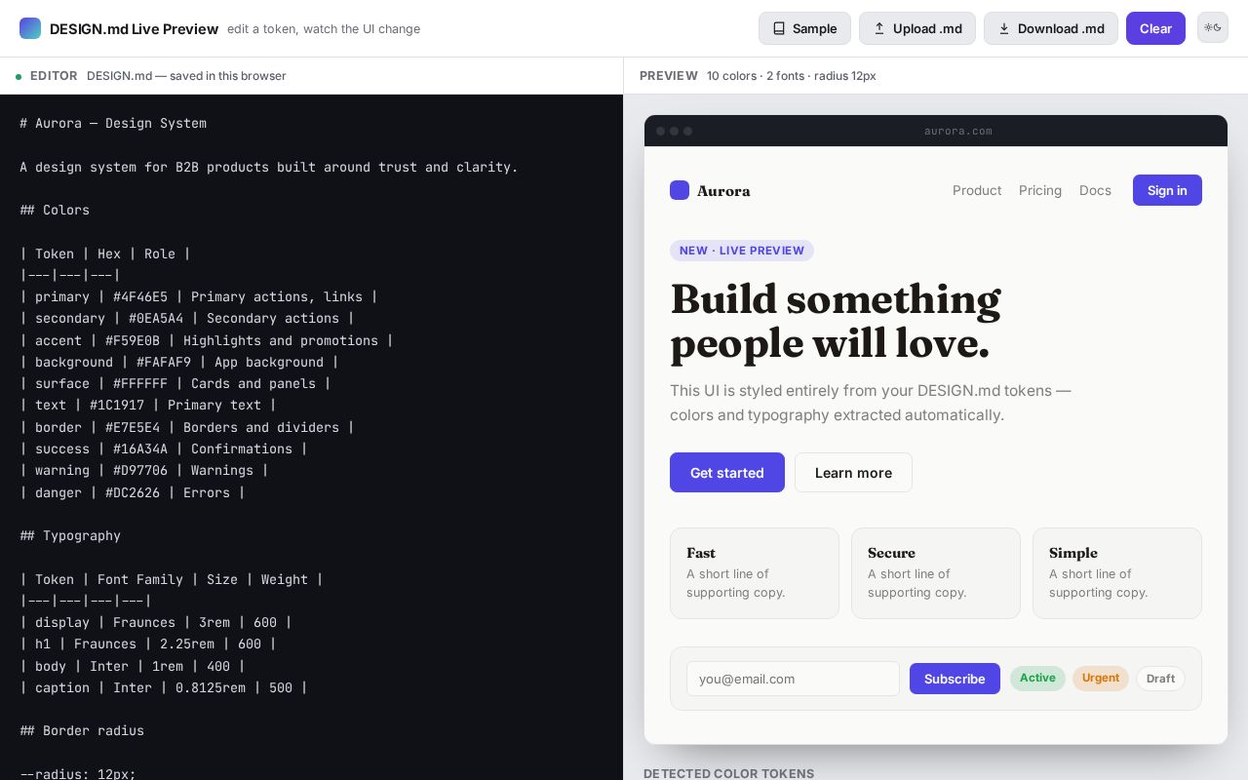
Task: Click the Sign in button
Action: (x=1167, y=190)
